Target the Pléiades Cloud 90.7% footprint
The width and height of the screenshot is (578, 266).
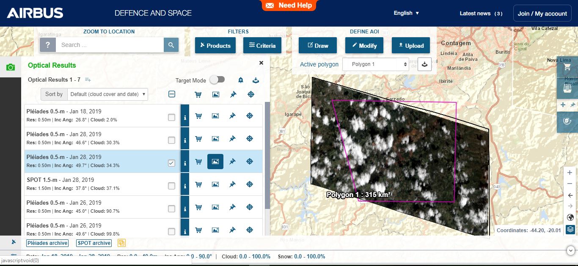tap(250, 207)
